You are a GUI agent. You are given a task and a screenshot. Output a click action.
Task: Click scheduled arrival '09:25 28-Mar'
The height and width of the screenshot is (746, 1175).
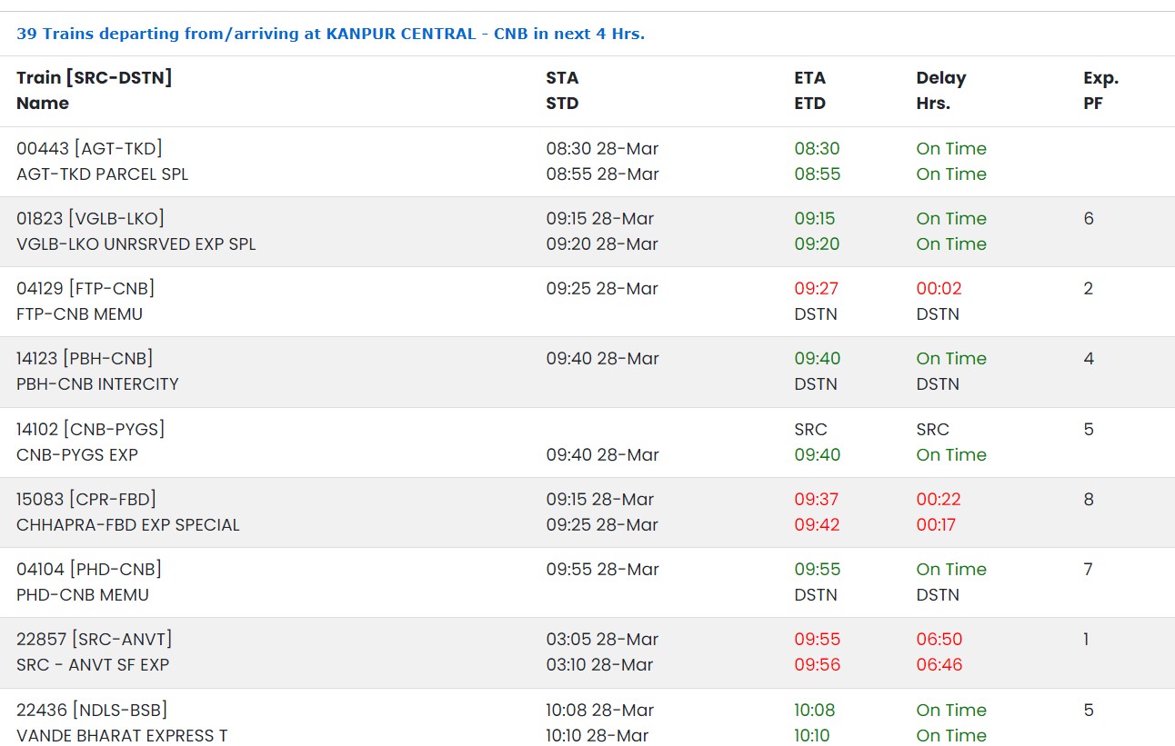coord(602,289)
